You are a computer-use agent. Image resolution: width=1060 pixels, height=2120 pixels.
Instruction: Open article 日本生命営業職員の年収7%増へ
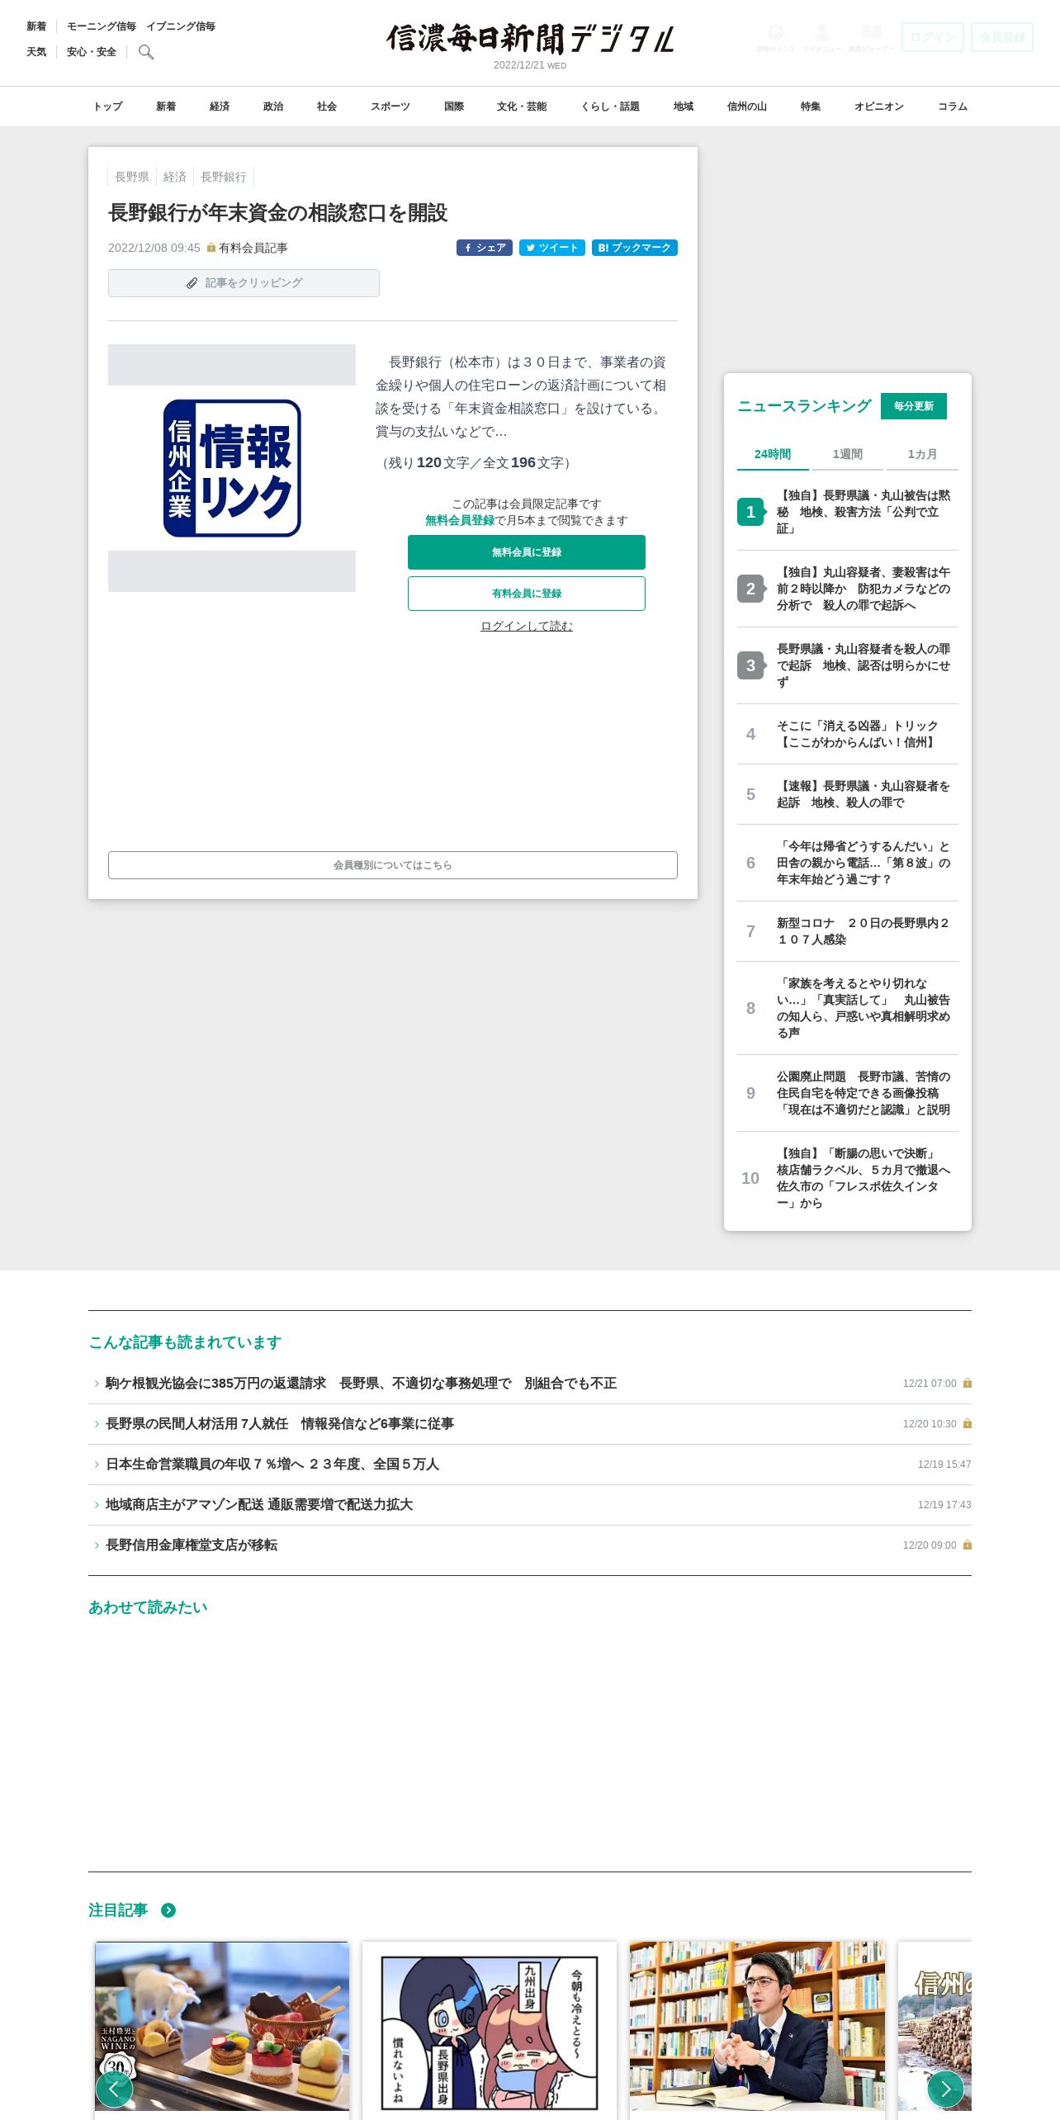point(530,1464)
